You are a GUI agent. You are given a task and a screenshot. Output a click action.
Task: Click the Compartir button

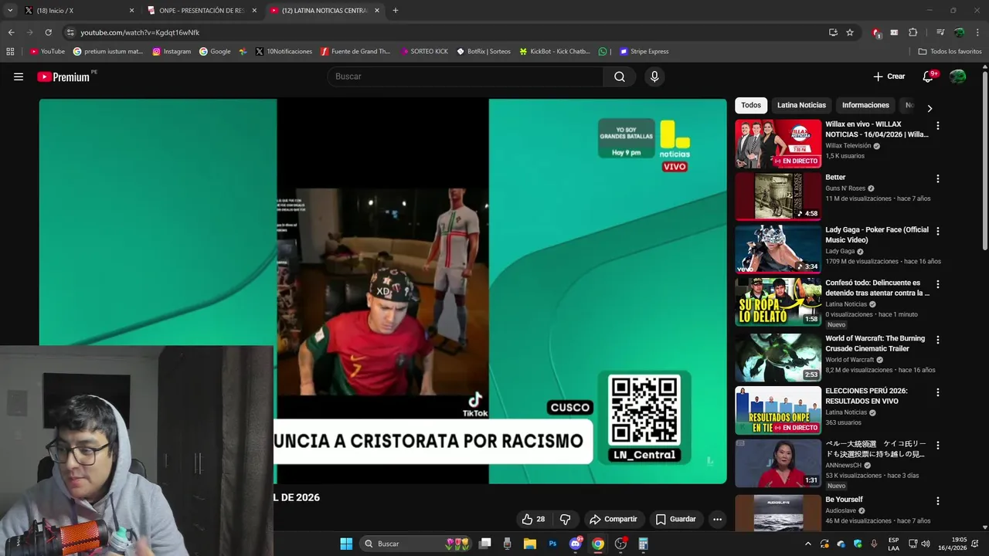pyautogui.click(x=613, y=519)
